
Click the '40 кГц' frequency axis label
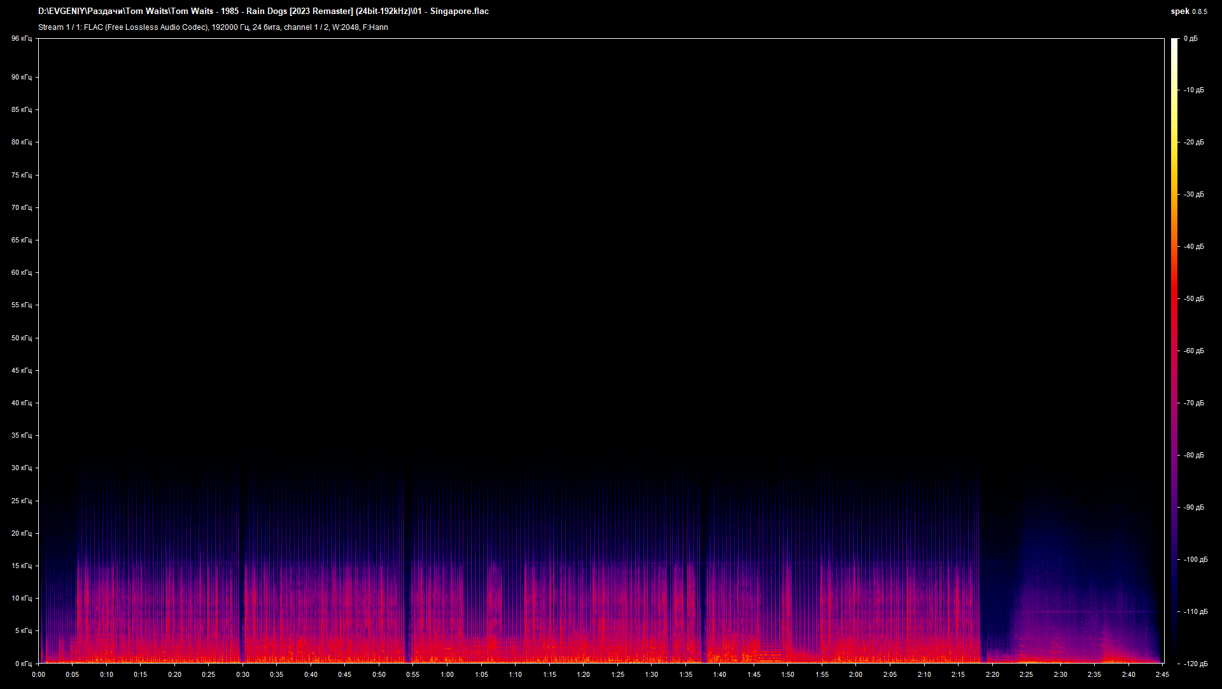click(21, 403)
